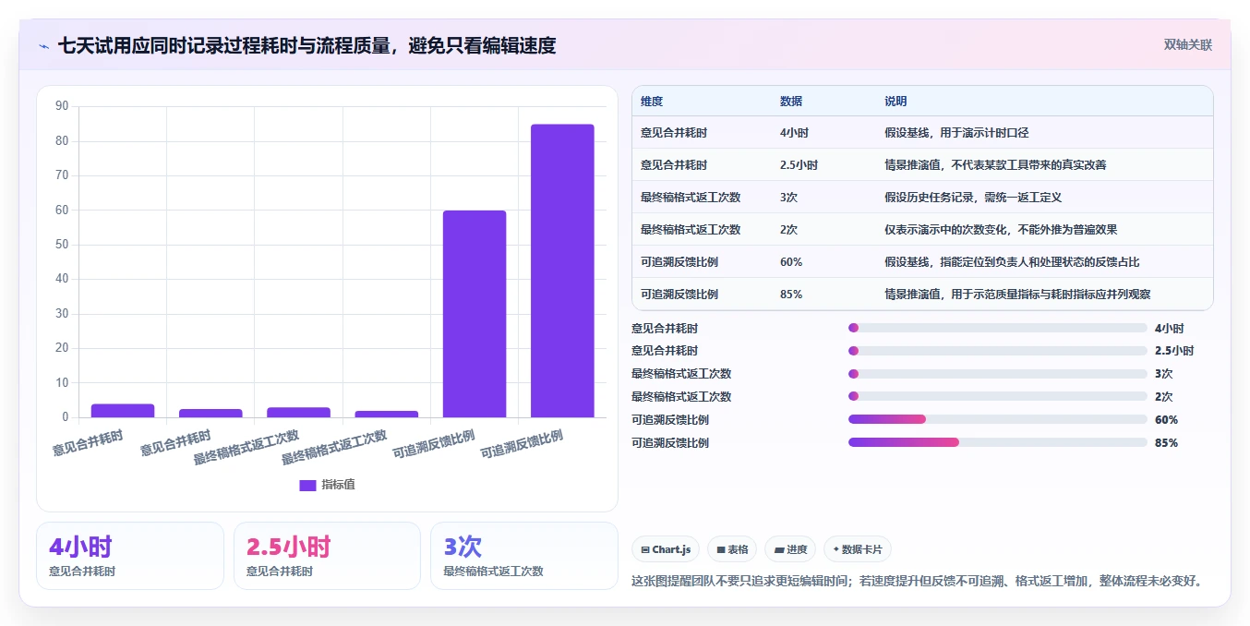Click the lightning icon beside the page title
Image resolution: width=1250 pixels, height=626 pixels.
click(44, 46)
